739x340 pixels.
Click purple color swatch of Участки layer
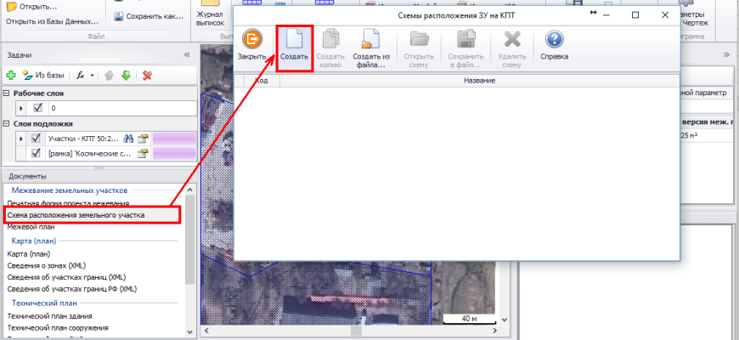174,139
